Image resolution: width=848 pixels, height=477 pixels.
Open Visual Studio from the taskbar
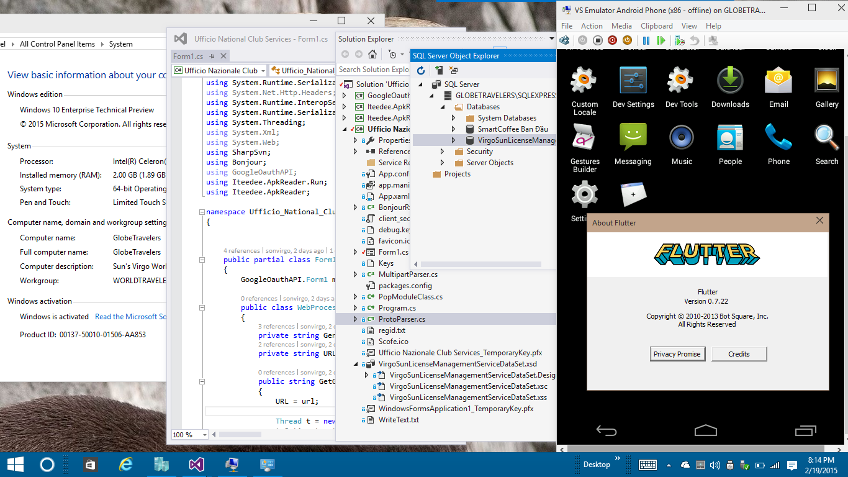[196, 464]
